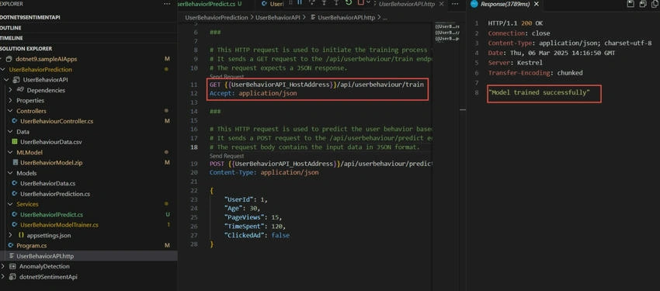Click the dotnet9SentimentApi project icon
This screenshot has width=660, height=291.
click(x=12, y=277)
